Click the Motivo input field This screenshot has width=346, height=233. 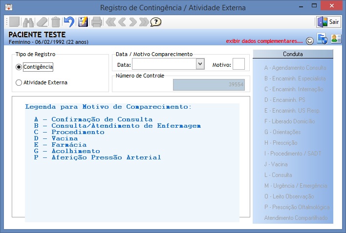[239, 64]
